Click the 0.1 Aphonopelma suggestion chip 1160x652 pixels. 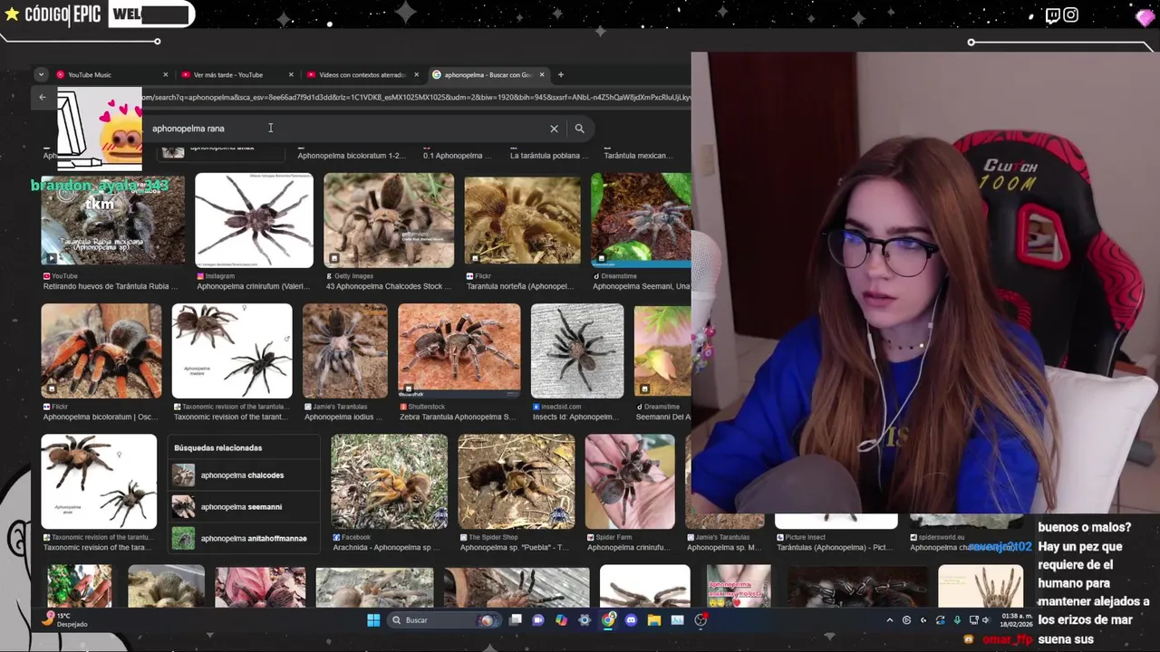[x=457, y=156]
